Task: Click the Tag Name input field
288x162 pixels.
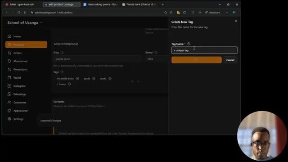Action: click(204, 50)
